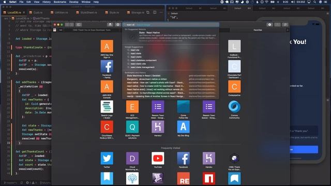
Task: Open the Reason Town Queue Google form favorite
Action: 209,107
